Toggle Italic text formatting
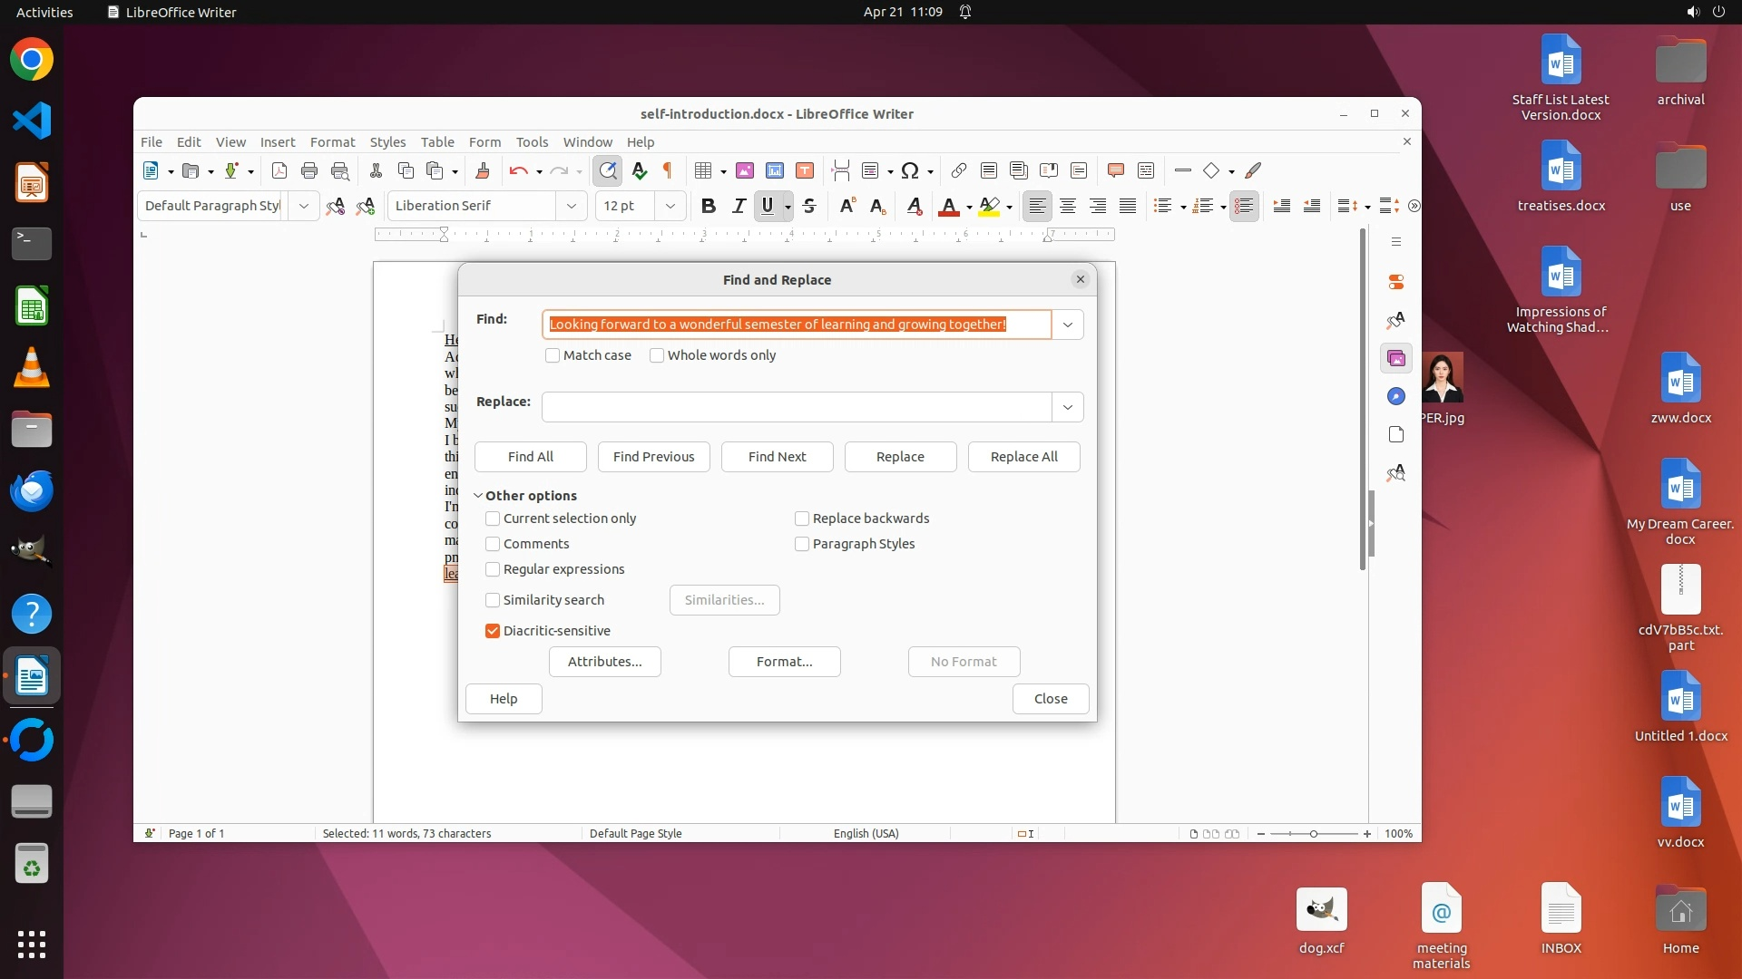The height and width of the screenshot is (979, 1742). click(x=739, y=207)
